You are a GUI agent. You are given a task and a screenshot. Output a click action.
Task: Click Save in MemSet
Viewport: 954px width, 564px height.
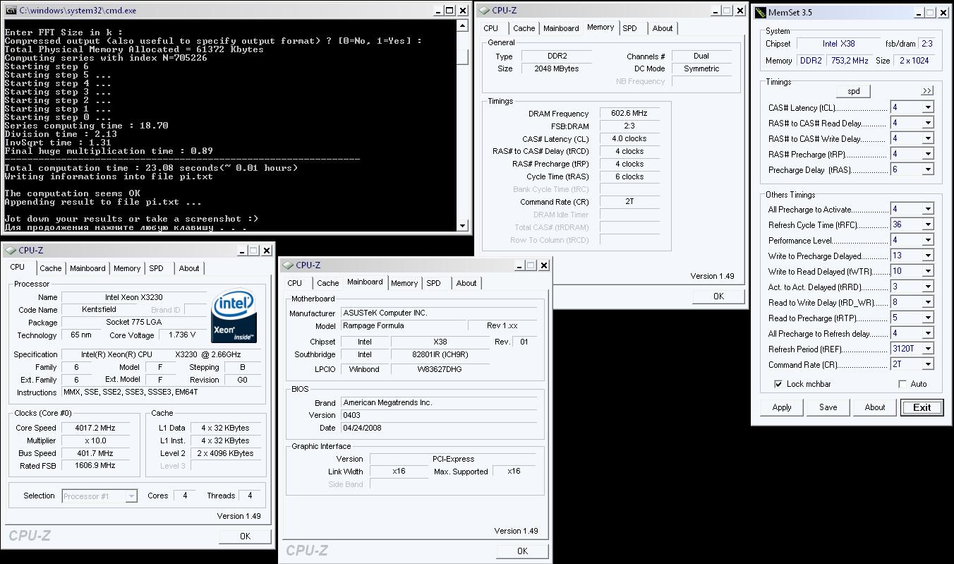click(x=828, y=407)
